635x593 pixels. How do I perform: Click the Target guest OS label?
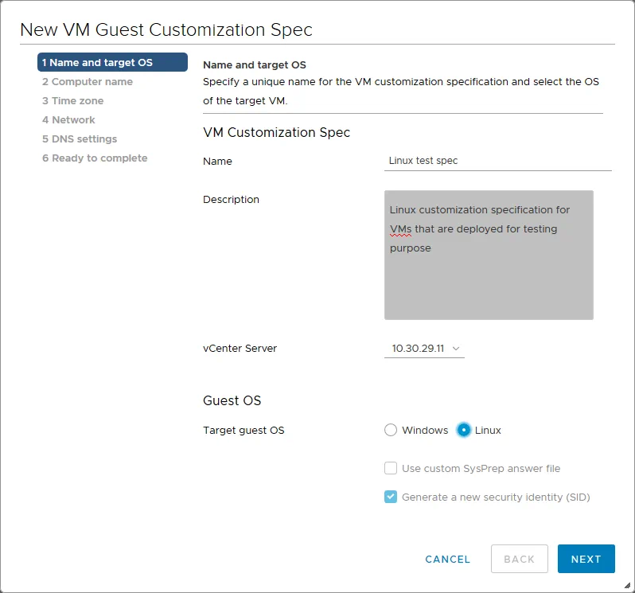coord(243,431)
